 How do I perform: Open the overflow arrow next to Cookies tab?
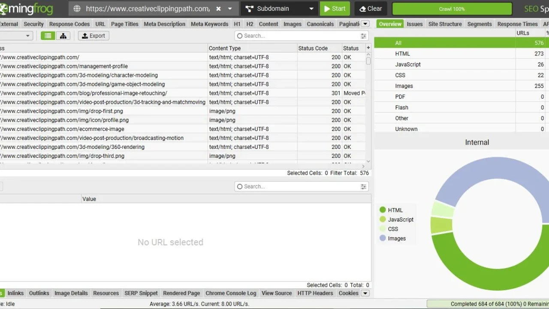click(x=365, y=293)
